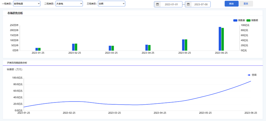Click the blue 查询 button
The width and height of the screenshot is (266, 121).
[x=232, y=4]
